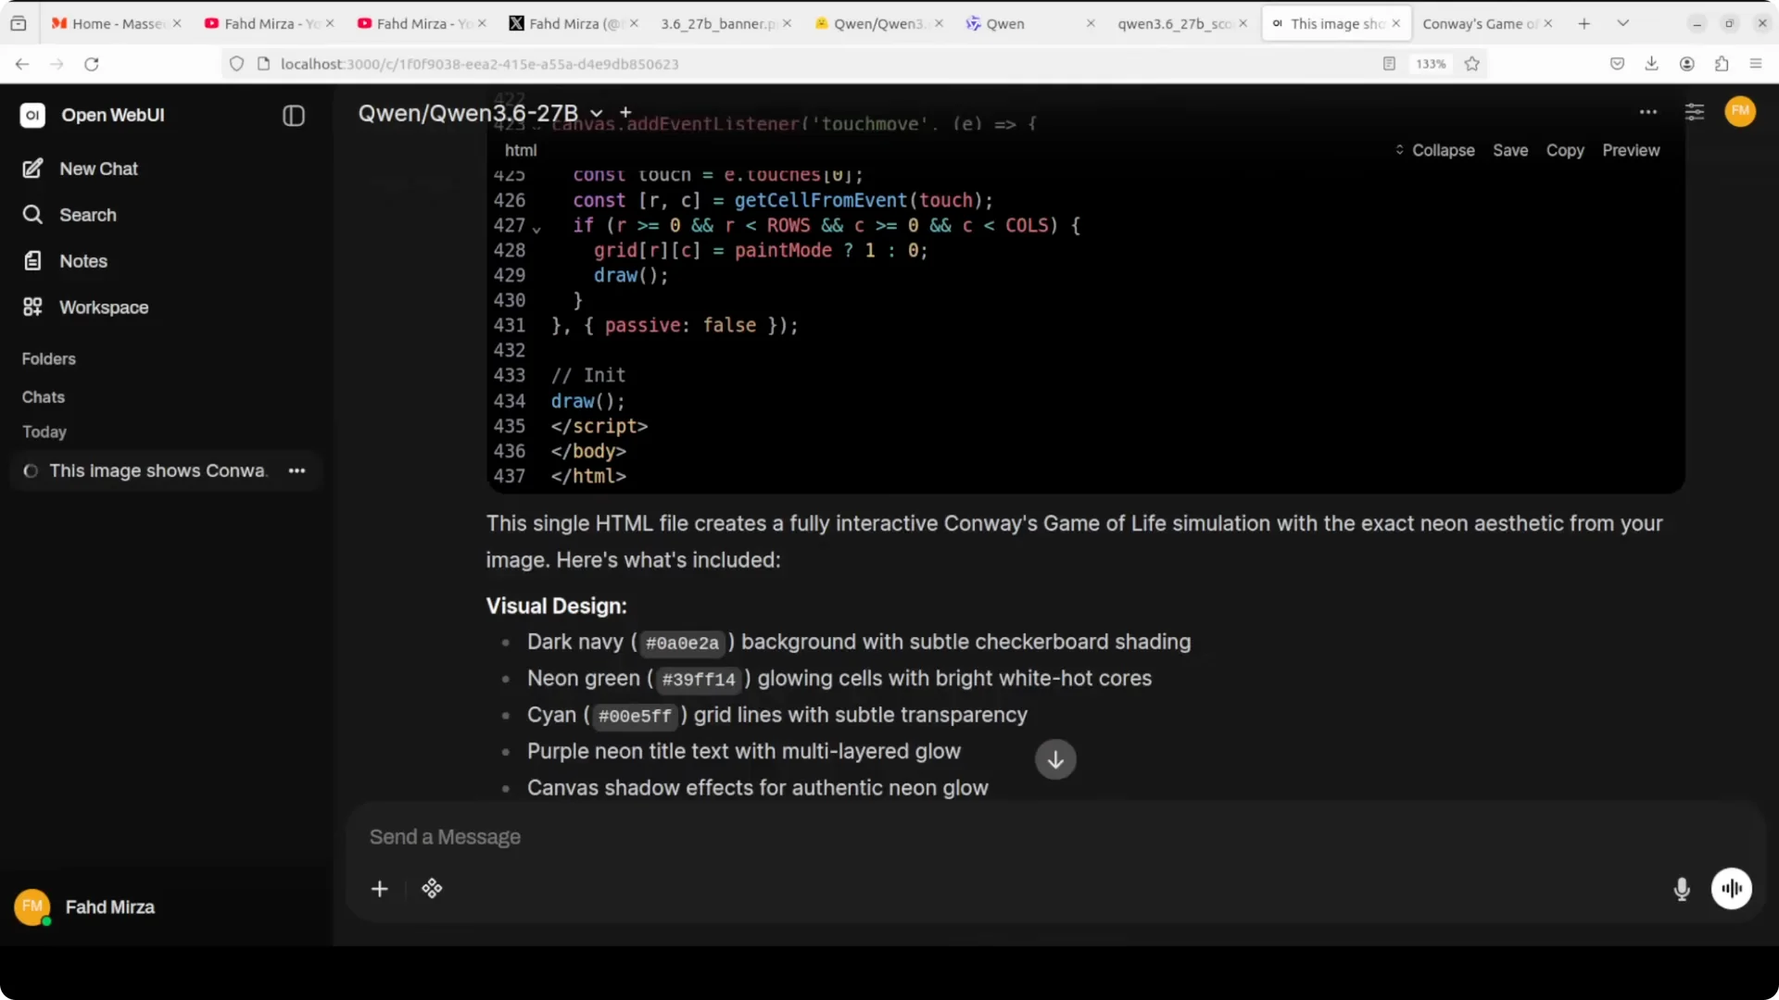Screen dimensions: 1779x1000
Task: Open browser extensions icon
Action: (1722, 64)
